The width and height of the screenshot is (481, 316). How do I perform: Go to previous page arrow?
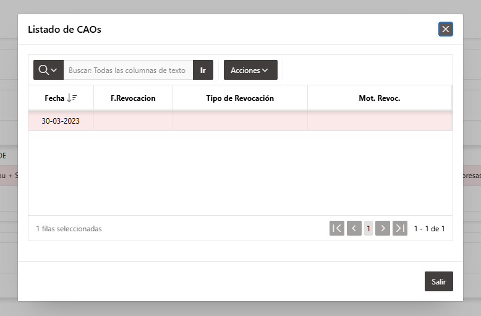pyautogui.click(x=354, y=228)
